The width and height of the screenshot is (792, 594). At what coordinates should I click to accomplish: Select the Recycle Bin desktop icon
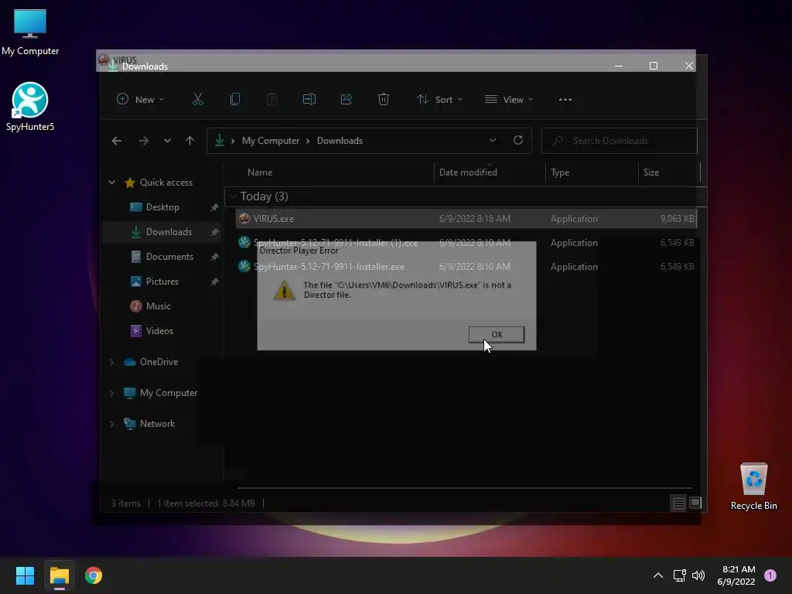tap(753, 487)
